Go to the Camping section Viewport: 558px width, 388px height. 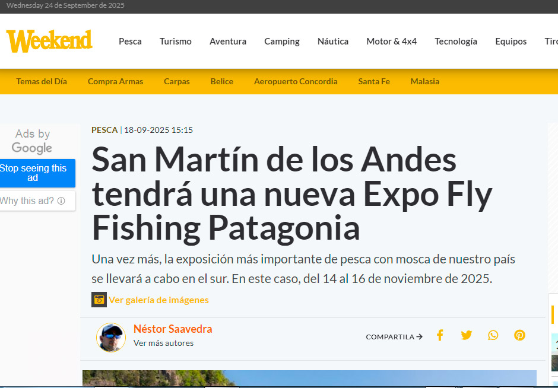(281, 42)
